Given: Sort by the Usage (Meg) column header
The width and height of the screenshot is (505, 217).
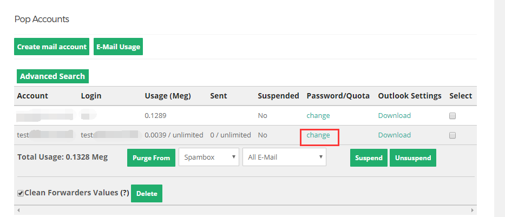Looking at the screenshot, I should point(168,96).
